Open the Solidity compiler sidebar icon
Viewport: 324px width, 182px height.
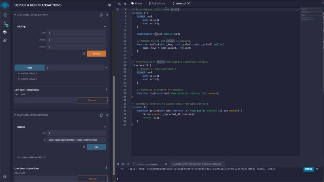(x=6, y=24)
